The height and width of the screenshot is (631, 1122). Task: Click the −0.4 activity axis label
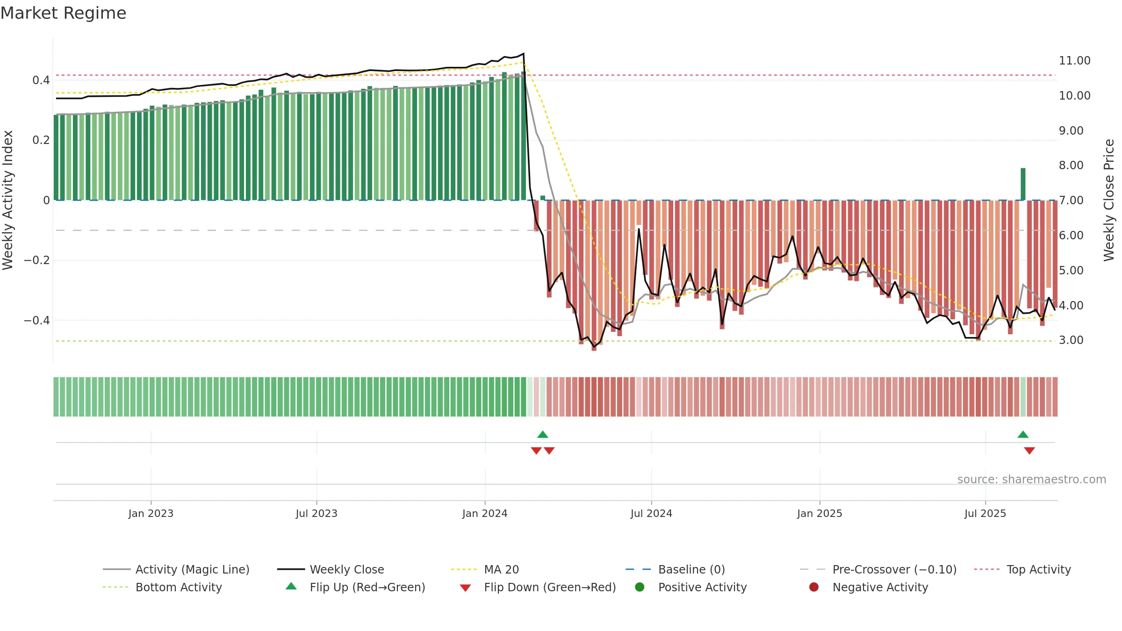[x=37, y=321]
